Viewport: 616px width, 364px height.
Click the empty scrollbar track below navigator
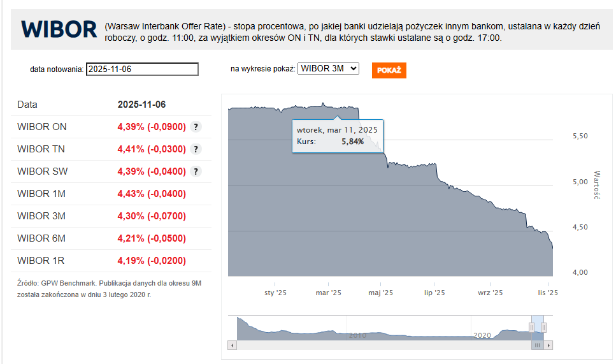[x=382, y=345]
